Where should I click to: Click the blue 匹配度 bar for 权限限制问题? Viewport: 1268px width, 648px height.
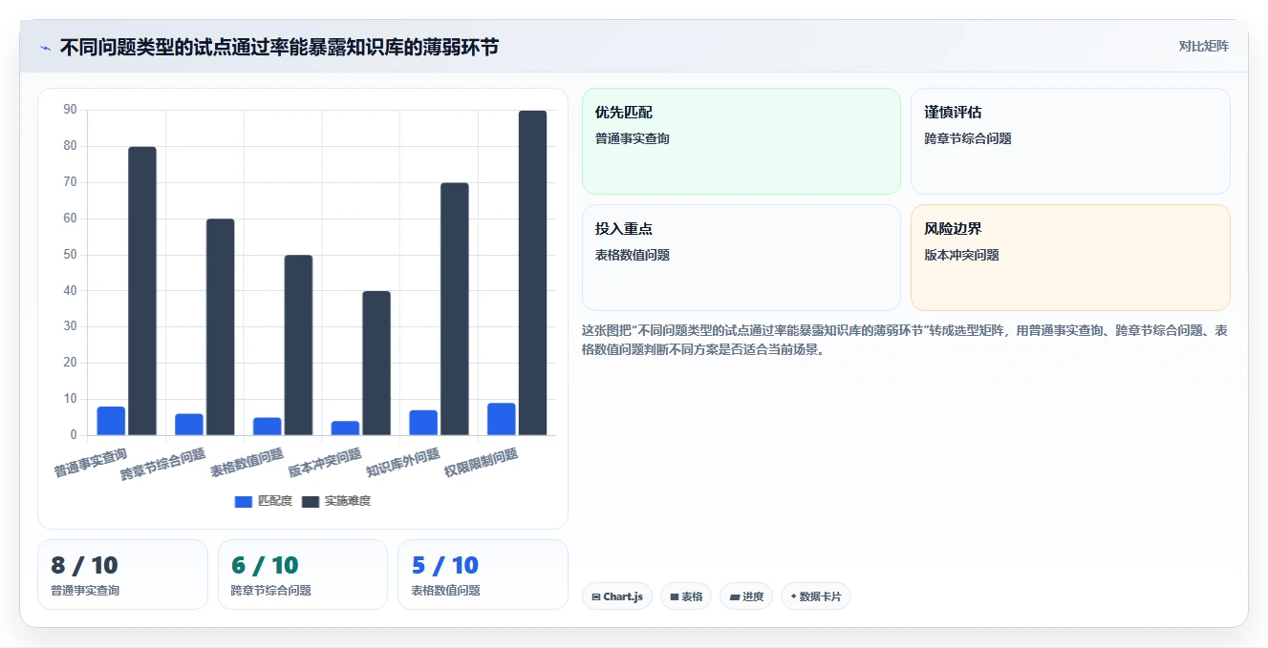click(x=502, y=419)
